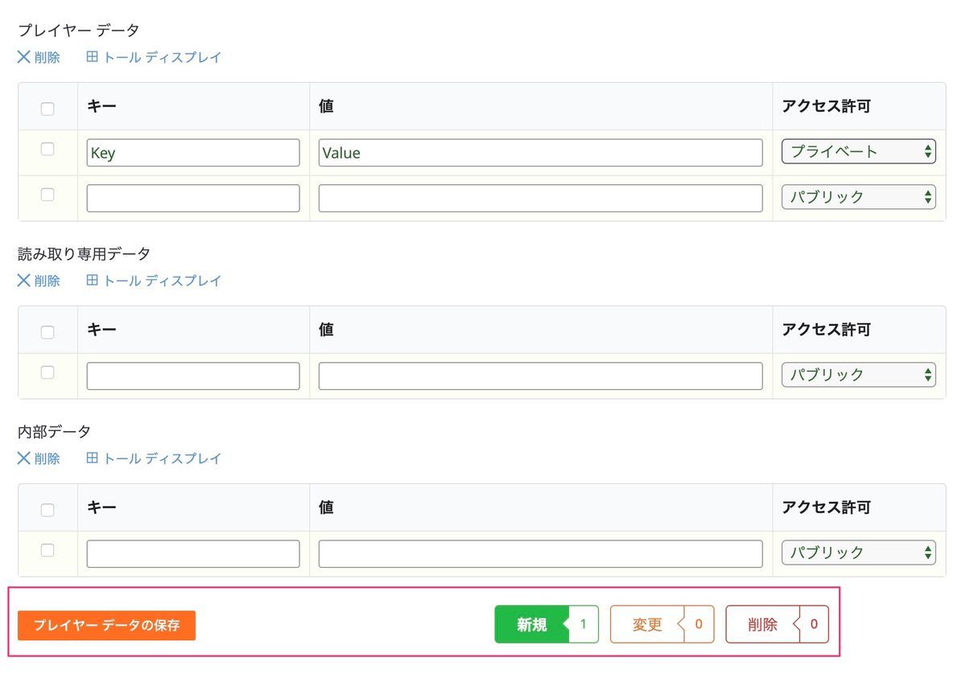Open the パブリック dropdown in the empty player row
Viewport: 966px width, 674px height.
point(858,196)
